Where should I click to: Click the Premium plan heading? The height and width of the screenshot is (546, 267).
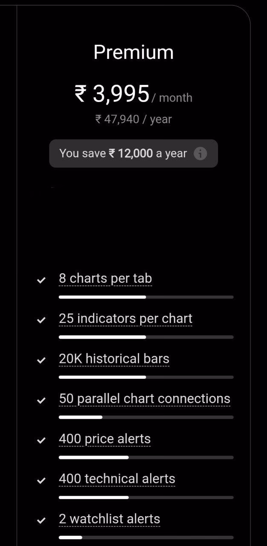click(133, 52)
